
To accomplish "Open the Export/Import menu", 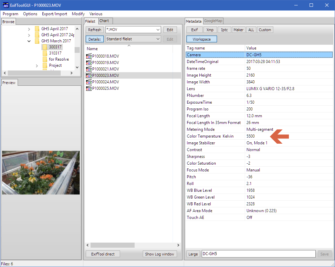I will 54,14.
